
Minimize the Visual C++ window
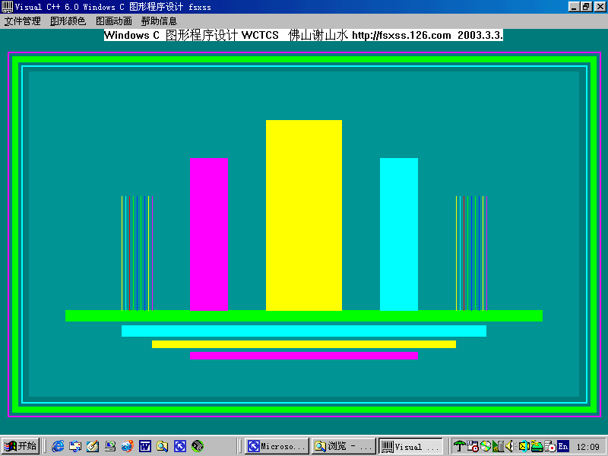575,7
